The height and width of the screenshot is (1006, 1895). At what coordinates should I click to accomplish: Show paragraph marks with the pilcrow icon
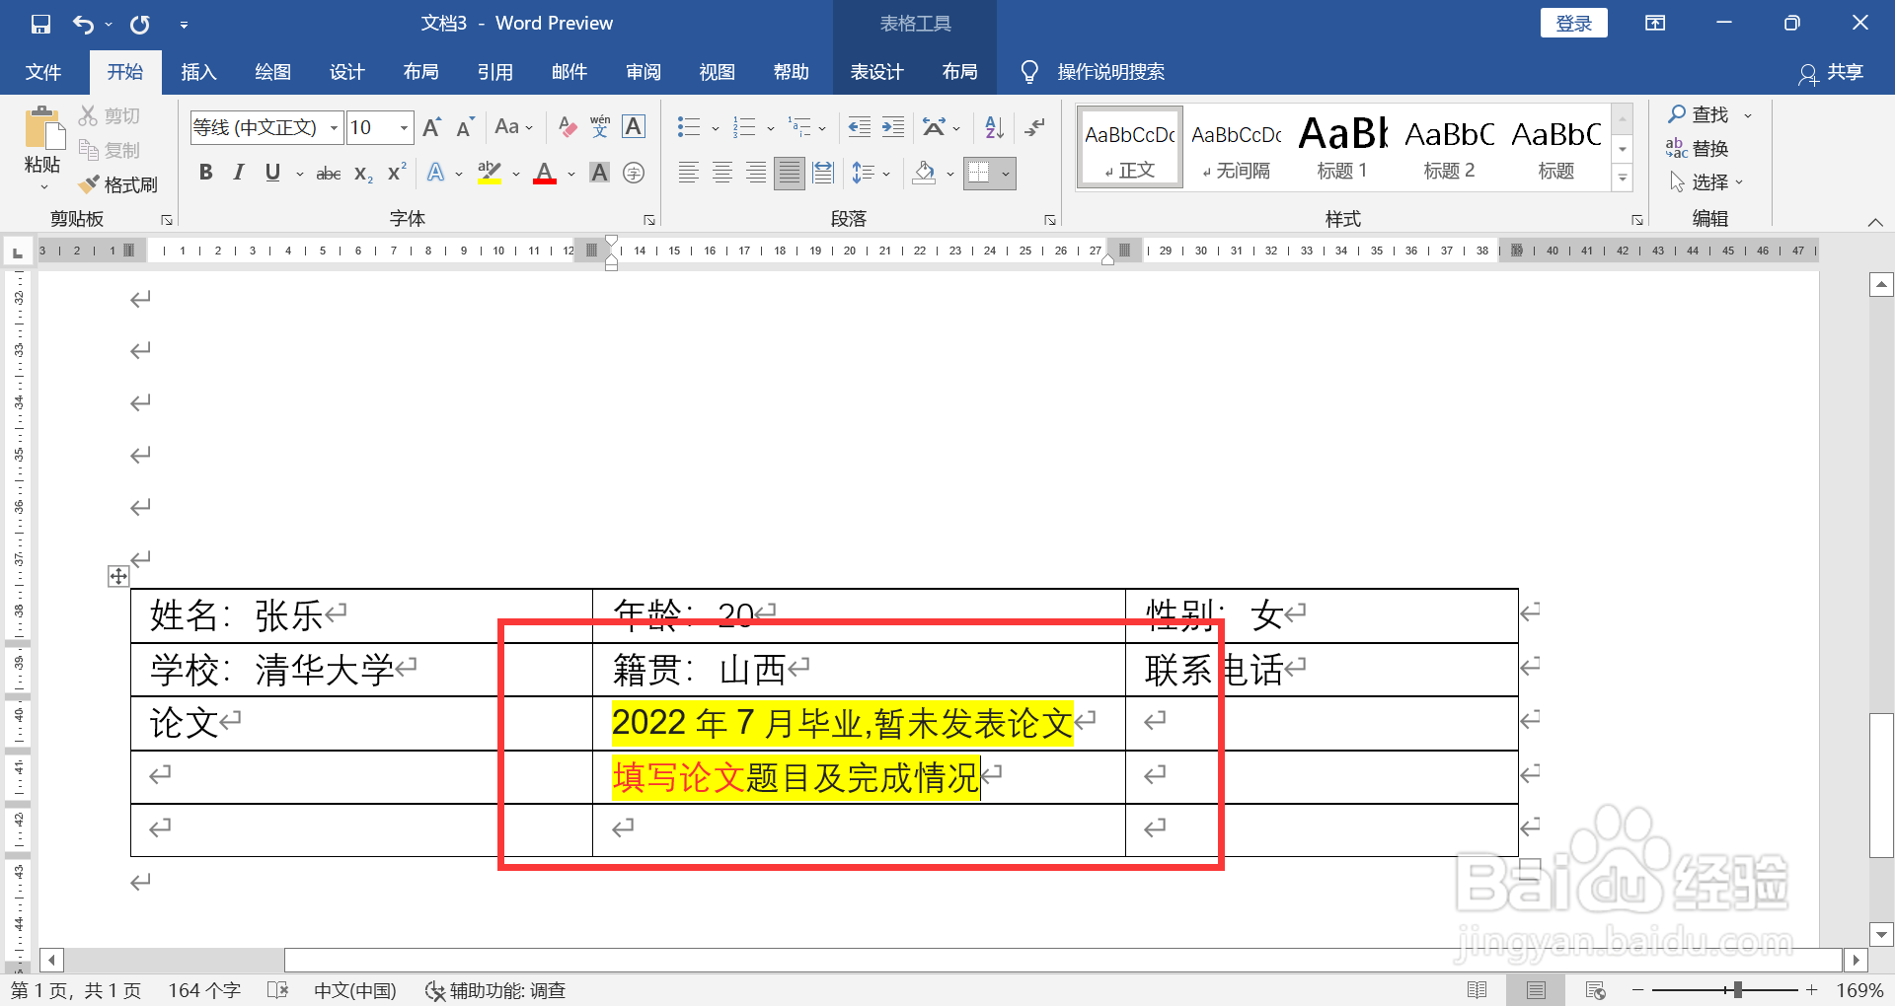(1034, 127)
